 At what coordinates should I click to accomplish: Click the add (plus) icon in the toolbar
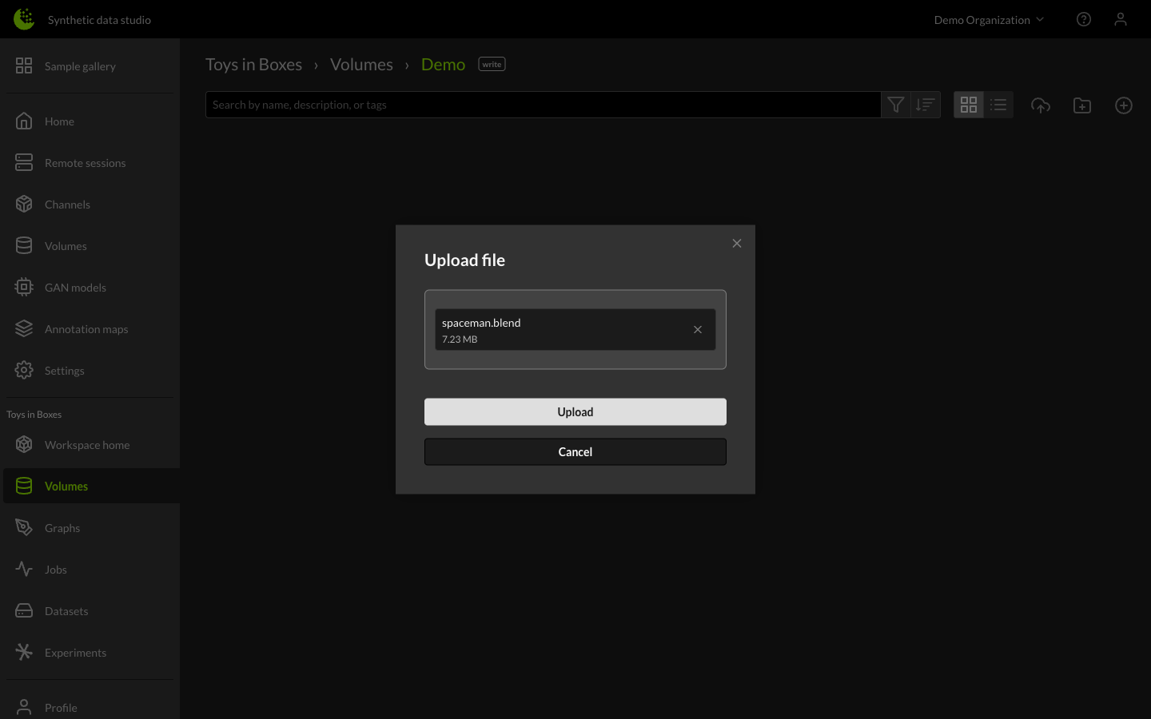(1124, 105)
